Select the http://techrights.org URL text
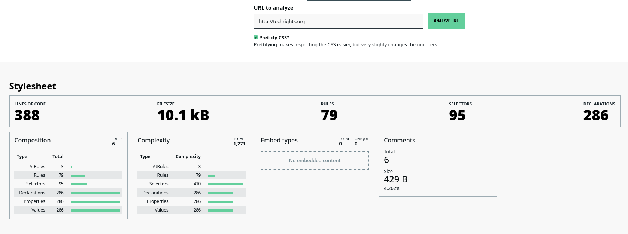 coord(281,21)
